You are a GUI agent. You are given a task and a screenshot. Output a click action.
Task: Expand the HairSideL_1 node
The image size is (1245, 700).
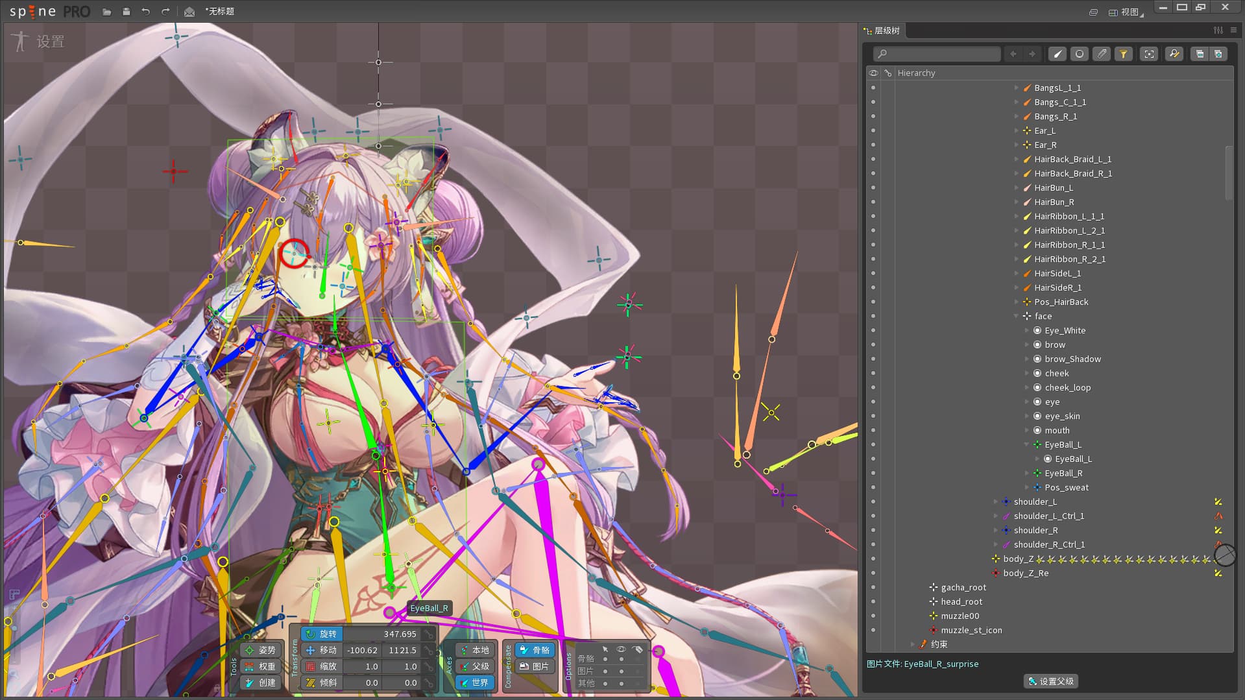click(1017, 273)
